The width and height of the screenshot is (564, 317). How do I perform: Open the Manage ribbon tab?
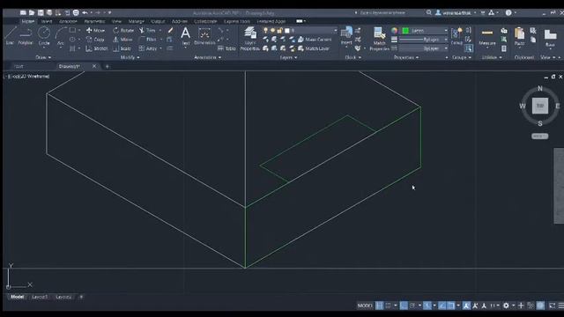point(136,21)
